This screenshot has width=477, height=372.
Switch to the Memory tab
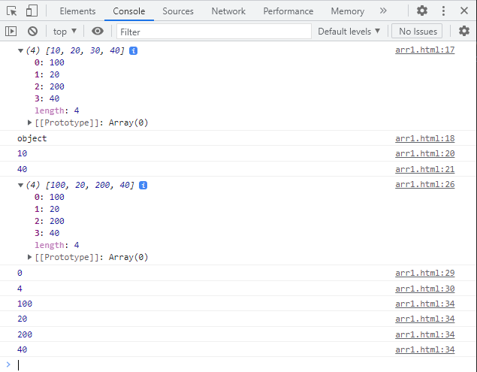point(347,11)
